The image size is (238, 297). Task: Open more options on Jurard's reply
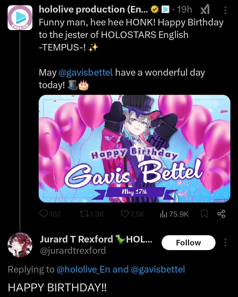coord(225,243)
